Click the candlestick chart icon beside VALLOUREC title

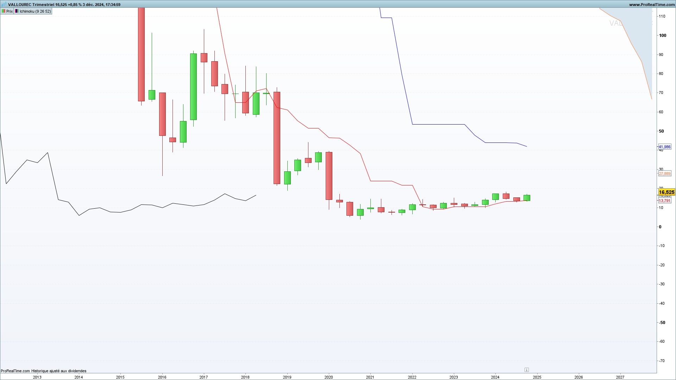coord(4,5)
